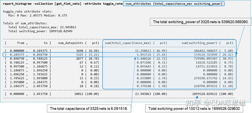Click the 'Total switching_power: 1899528.02949' line

tap(40, 31)
